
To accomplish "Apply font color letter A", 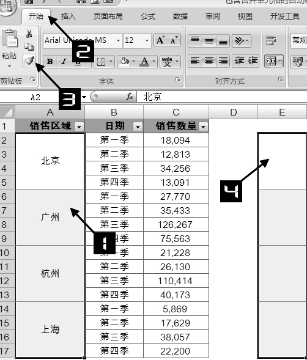I will (144, 62).
